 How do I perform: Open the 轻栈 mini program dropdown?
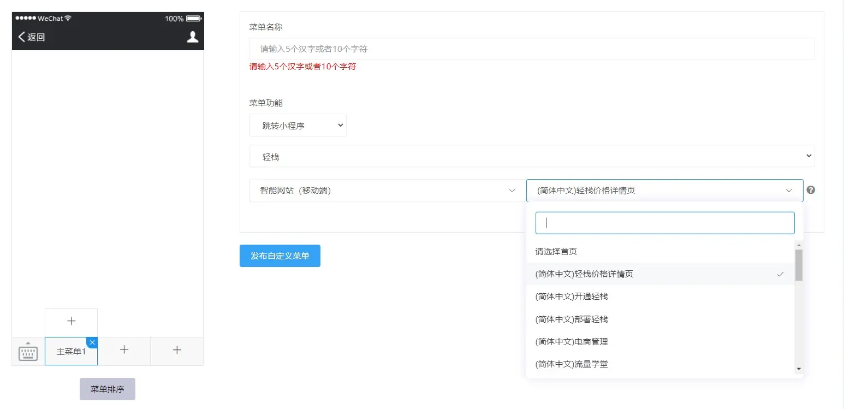point(532,156)
